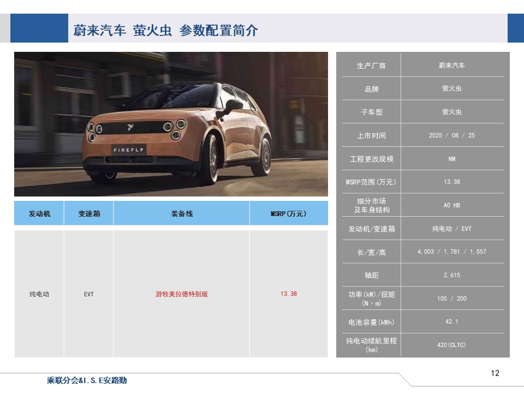This screenshot has width=524, height=393.
Task: Click the "电池容量(kWh)" spec label
Action: click(x=371, y=322)
